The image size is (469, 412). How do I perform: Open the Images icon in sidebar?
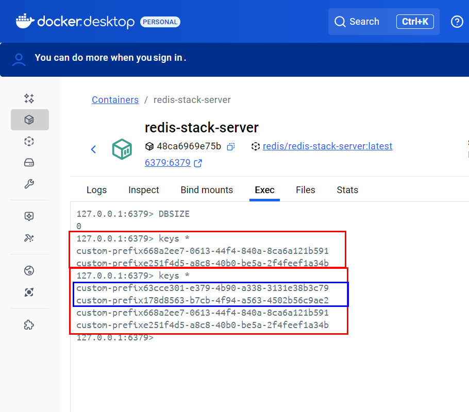point(29,141)
